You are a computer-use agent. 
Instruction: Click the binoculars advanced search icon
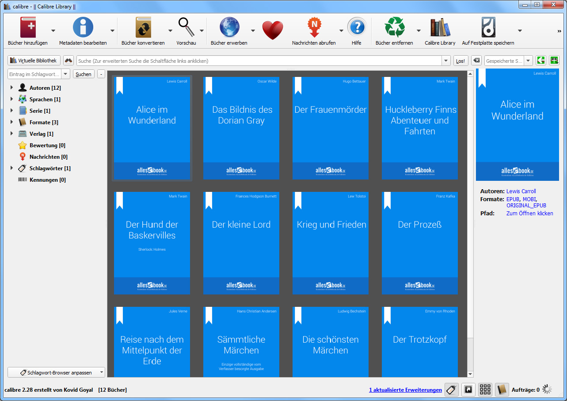68,61
